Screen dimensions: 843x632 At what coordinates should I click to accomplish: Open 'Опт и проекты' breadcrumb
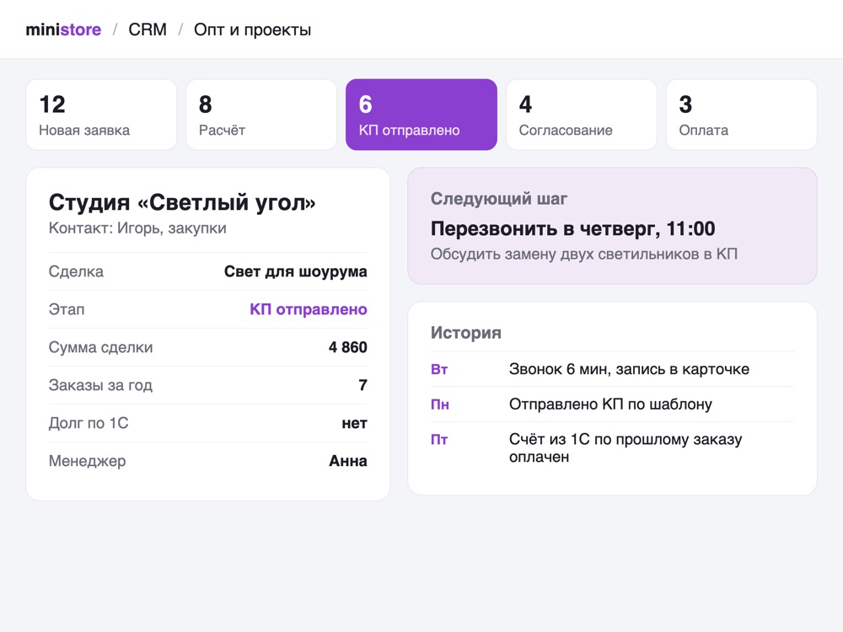click(252, 29)
